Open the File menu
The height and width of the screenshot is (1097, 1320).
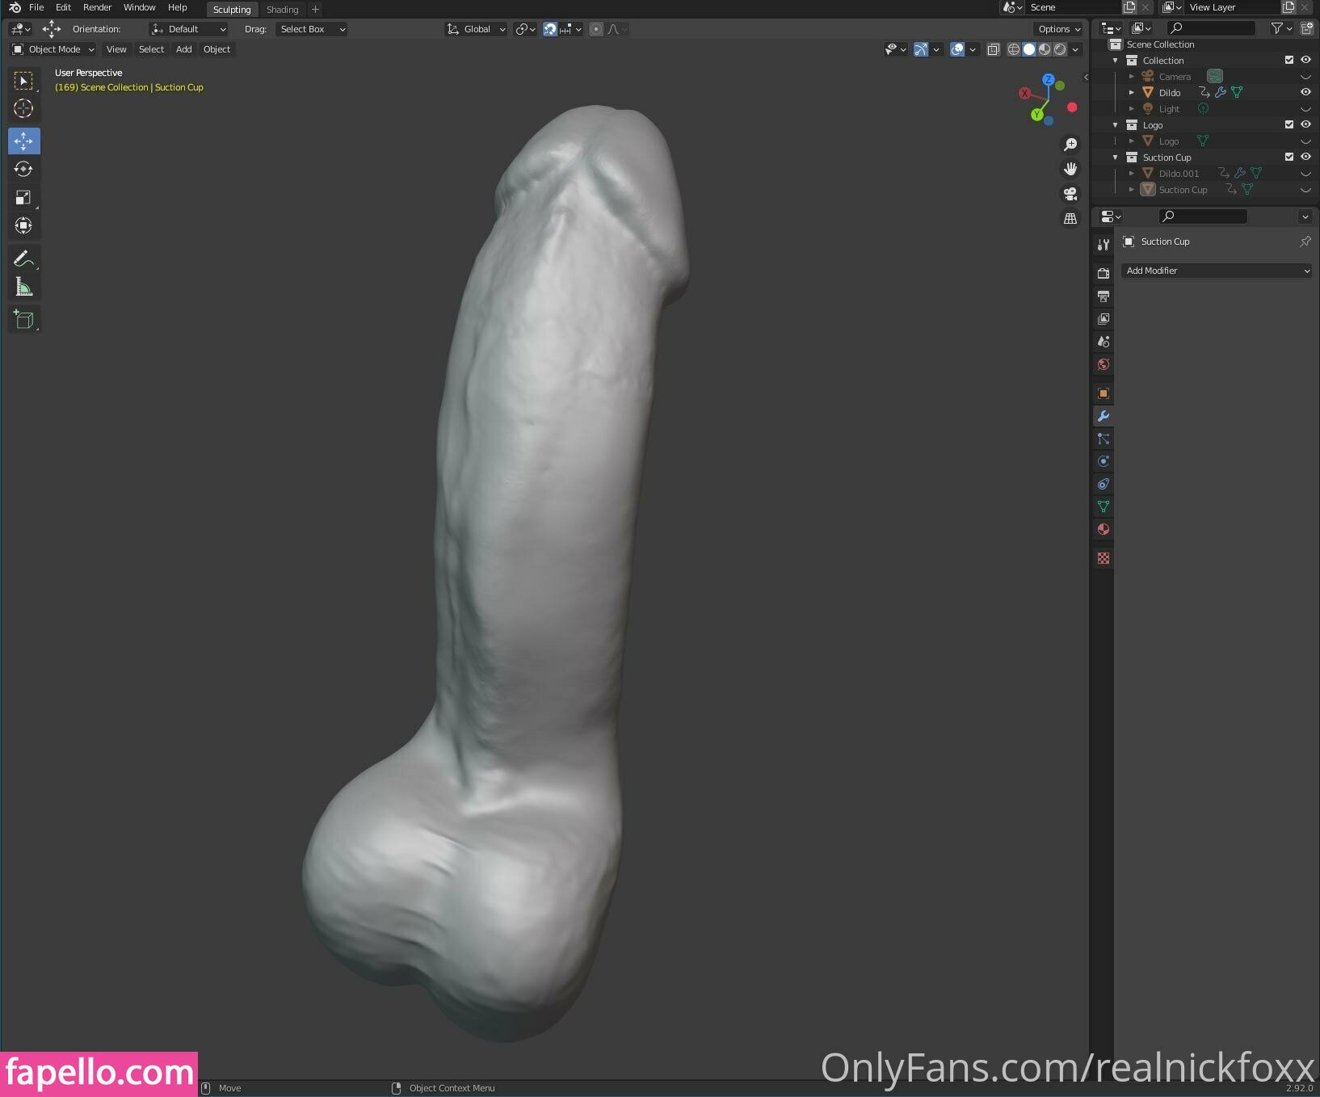click(x=36, y=7)
